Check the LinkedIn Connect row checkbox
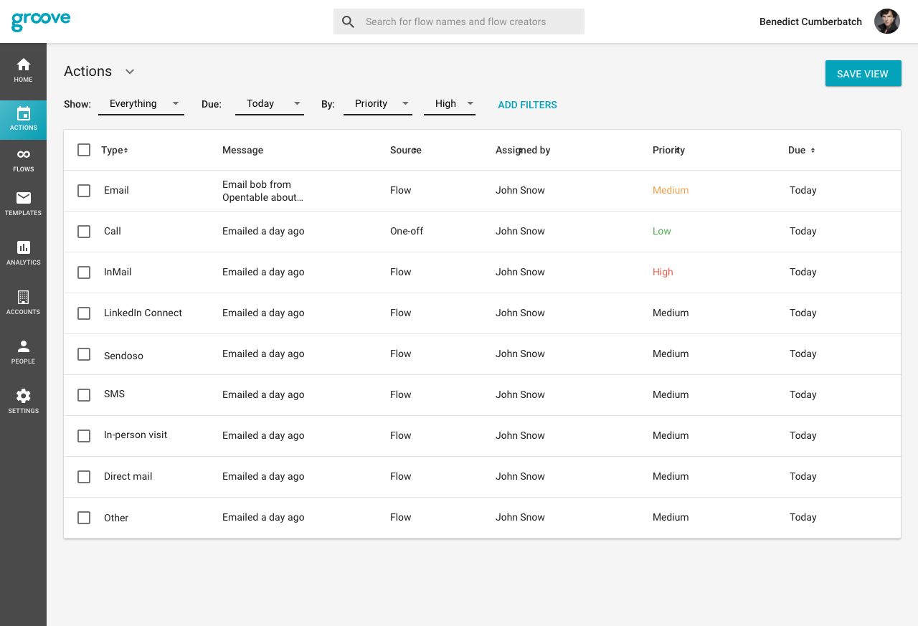The width and height of the screenshot is (918, 626). point(84,313)
